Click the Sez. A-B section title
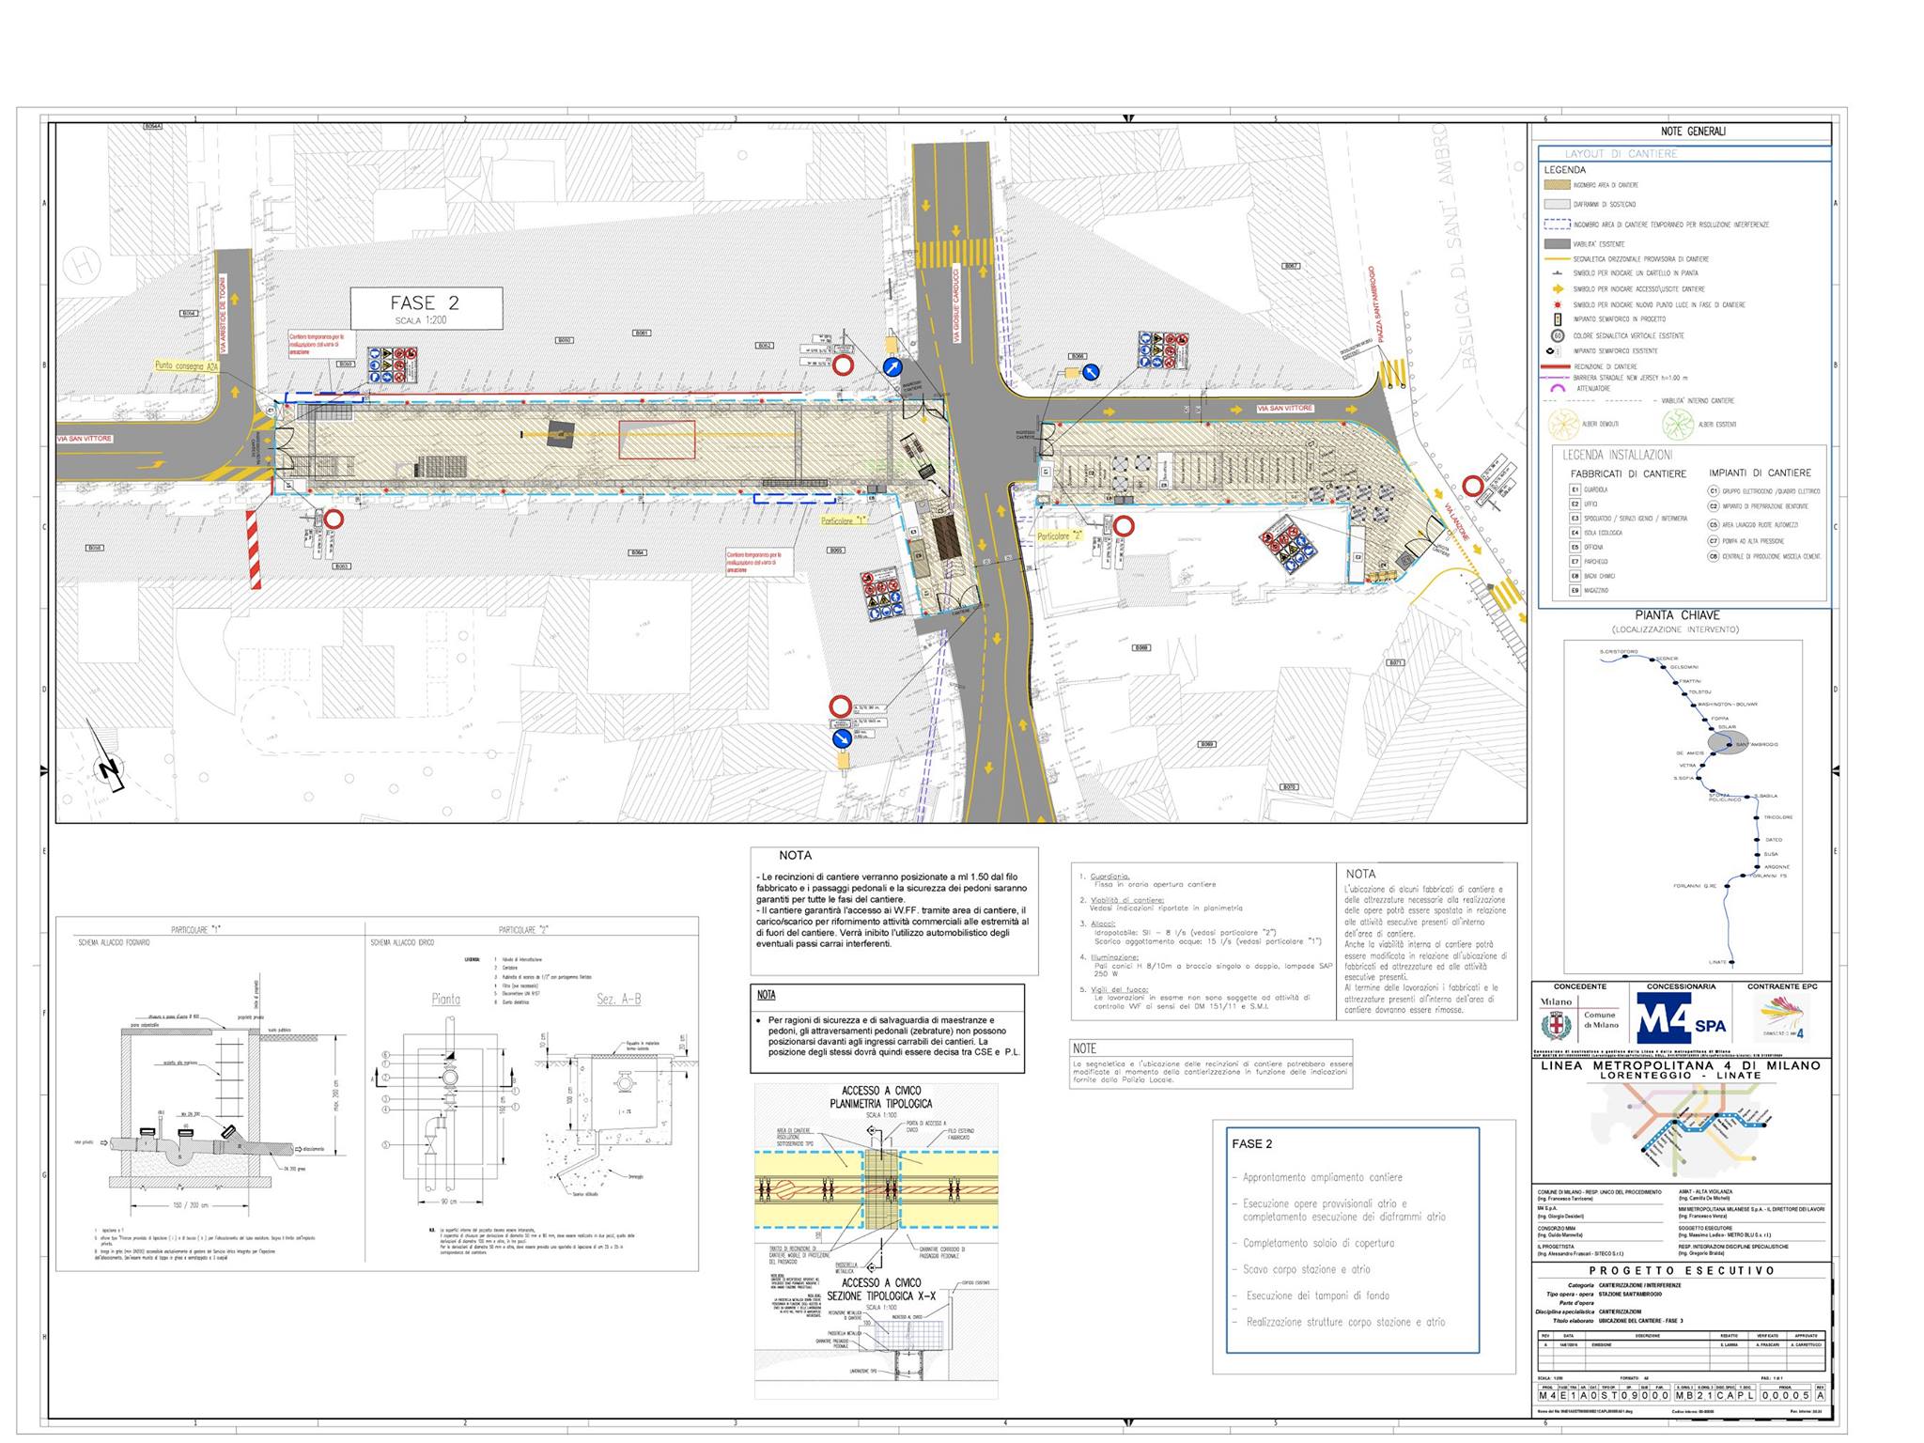This screenshot has height=1443, width=1924. pyautogui.click(x=618, y=999)
